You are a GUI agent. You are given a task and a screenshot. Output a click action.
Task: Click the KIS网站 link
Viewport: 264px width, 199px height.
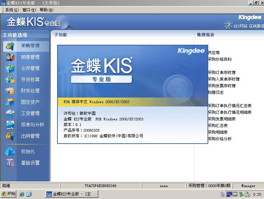click(x=240, y=26)
